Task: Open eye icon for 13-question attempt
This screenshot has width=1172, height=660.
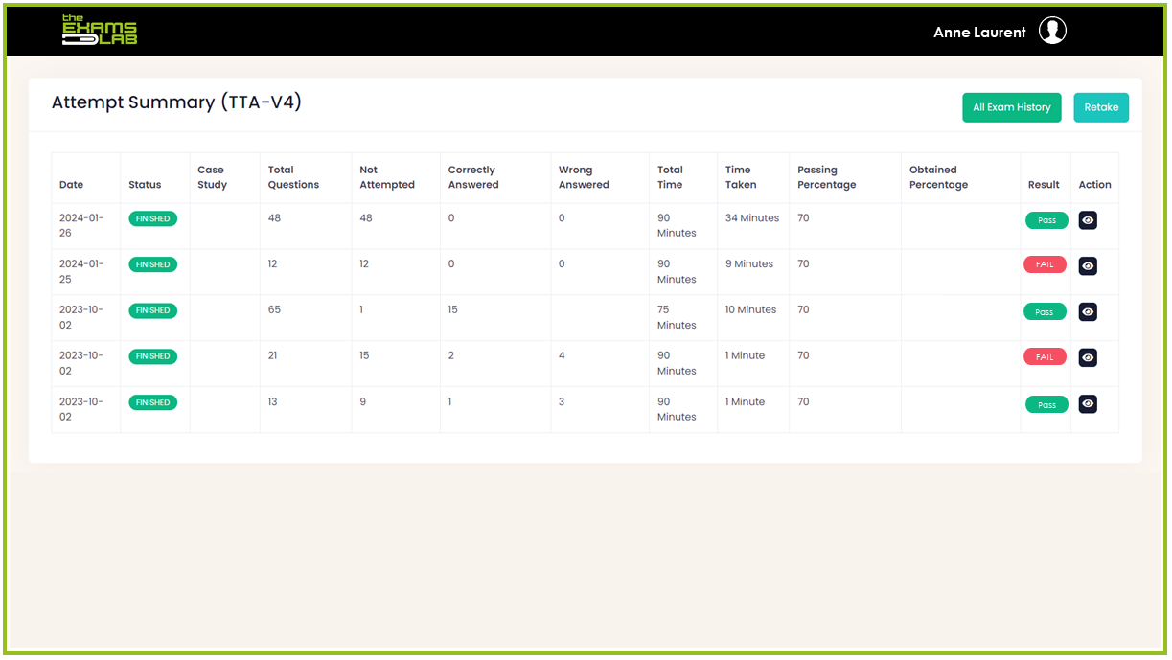Action: click(1088, 403)
